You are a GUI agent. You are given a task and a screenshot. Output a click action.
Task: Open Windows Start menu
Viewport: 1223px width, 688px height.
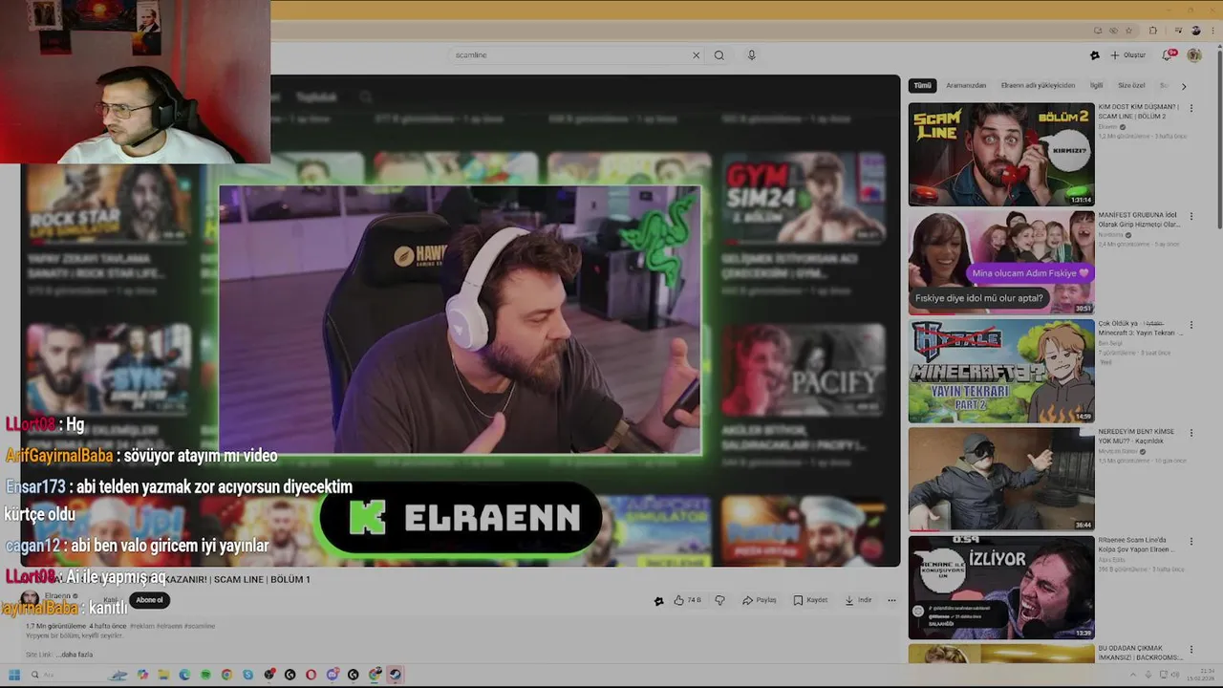tap(14, 675)
